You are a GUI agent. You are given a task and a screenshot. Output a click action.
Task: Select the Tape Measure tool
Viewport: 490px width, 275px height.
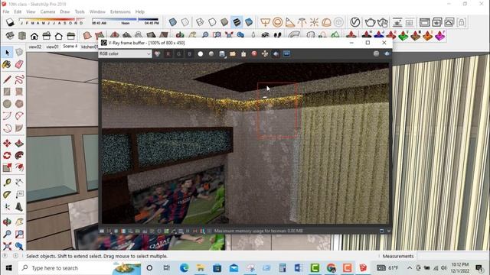click(7, 183)
